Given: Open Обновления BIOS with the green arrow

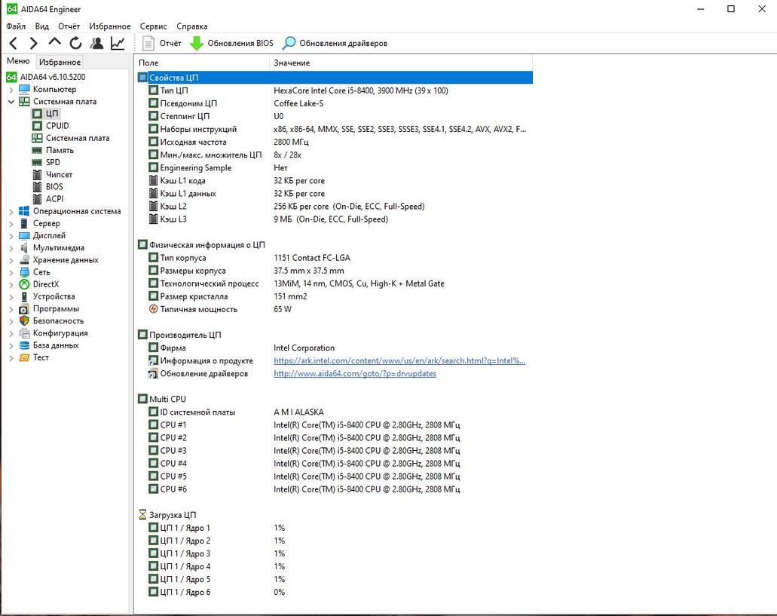Looking at the screenshot, I should point(231,44).
